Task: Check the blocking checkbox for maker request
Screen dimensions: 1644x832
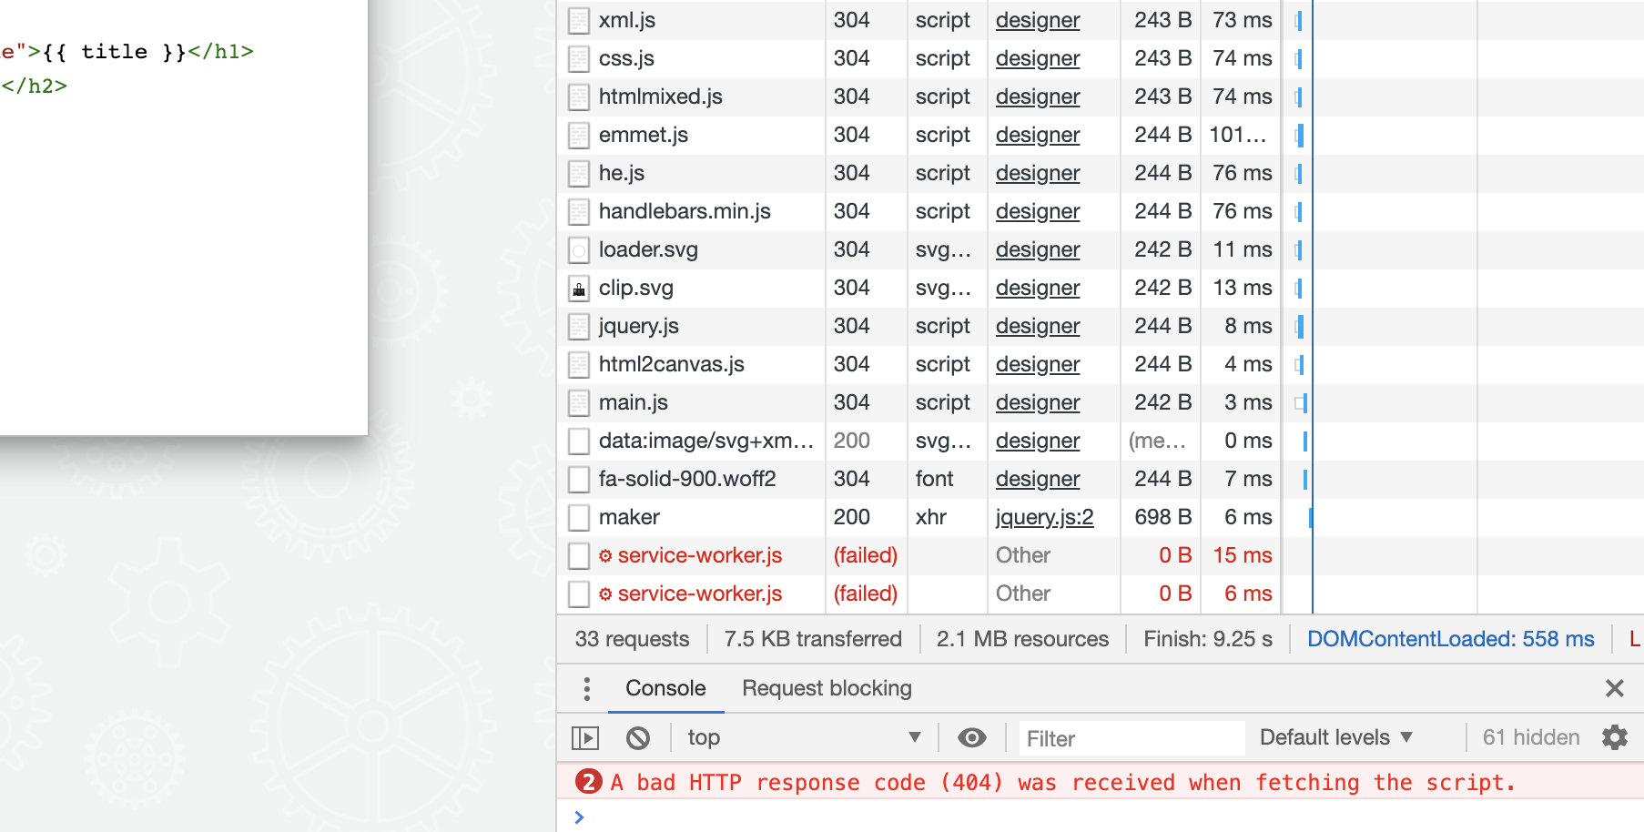Action: tap(579, 517)
